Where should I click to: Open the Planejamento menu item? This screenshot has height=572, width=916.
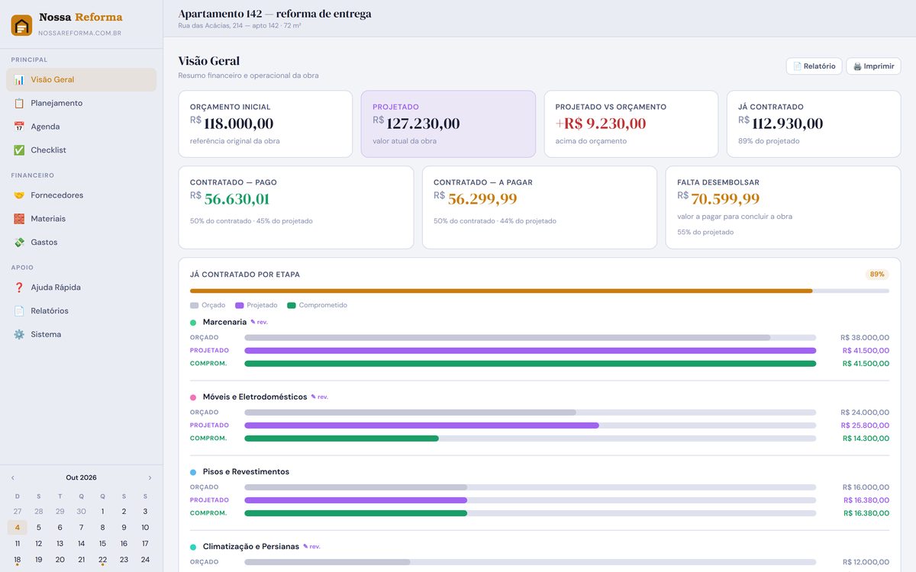tap(82, 103)
